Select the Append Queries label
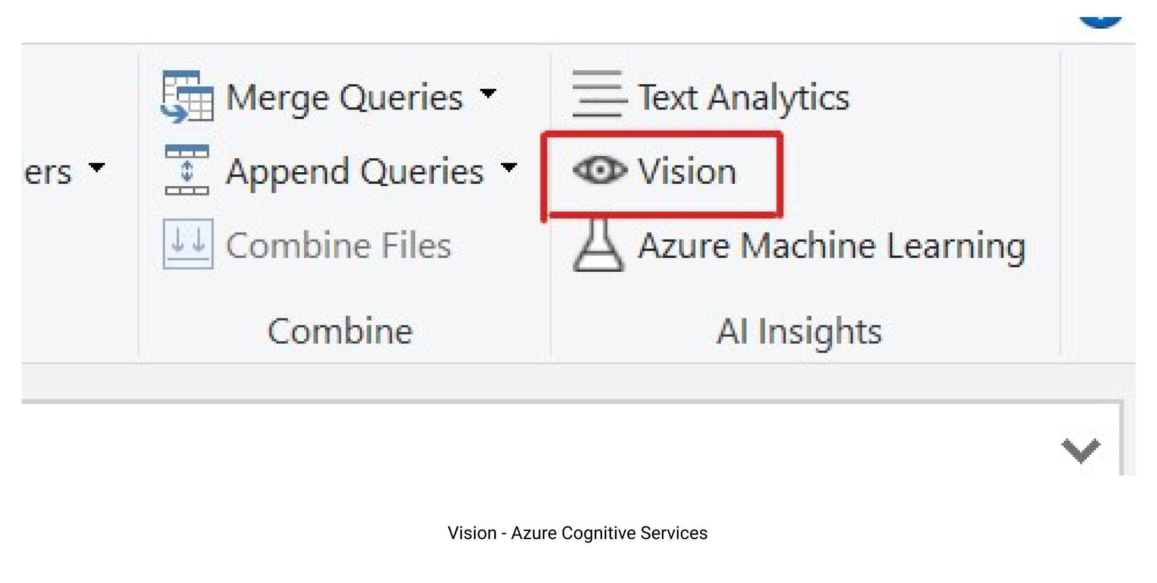The image size is (1157, 583). coord(355,173)
